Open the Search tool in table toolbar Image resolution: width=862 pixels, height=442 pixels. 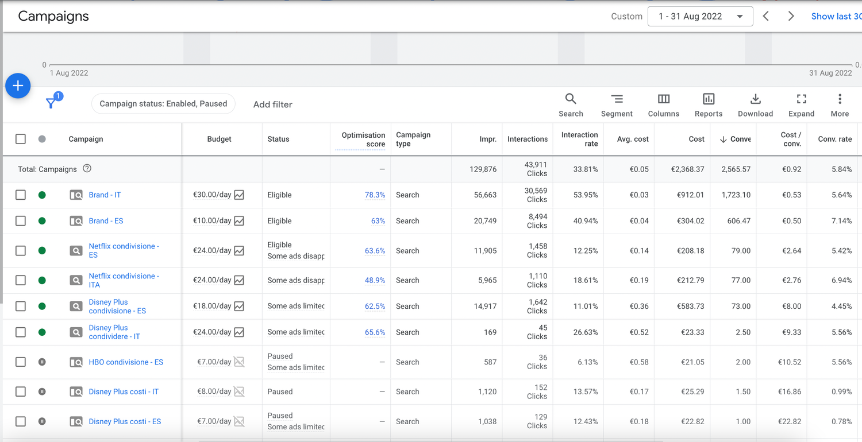pyautogui.click(x=571, y=106)
